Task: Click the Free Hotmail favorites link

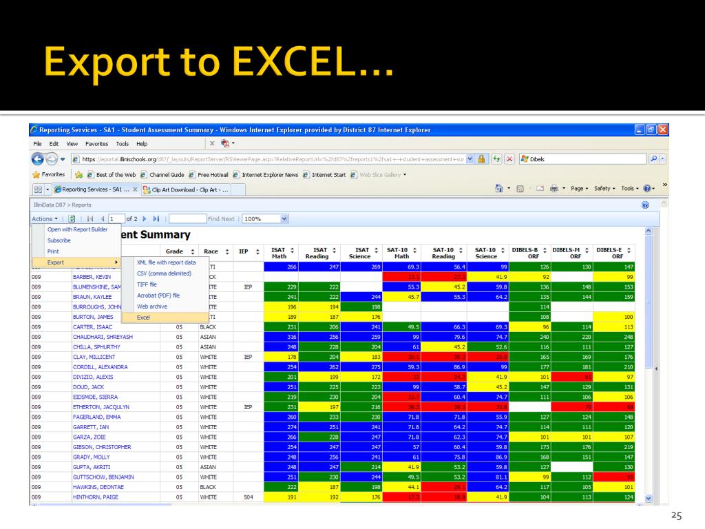Action: 208,174
